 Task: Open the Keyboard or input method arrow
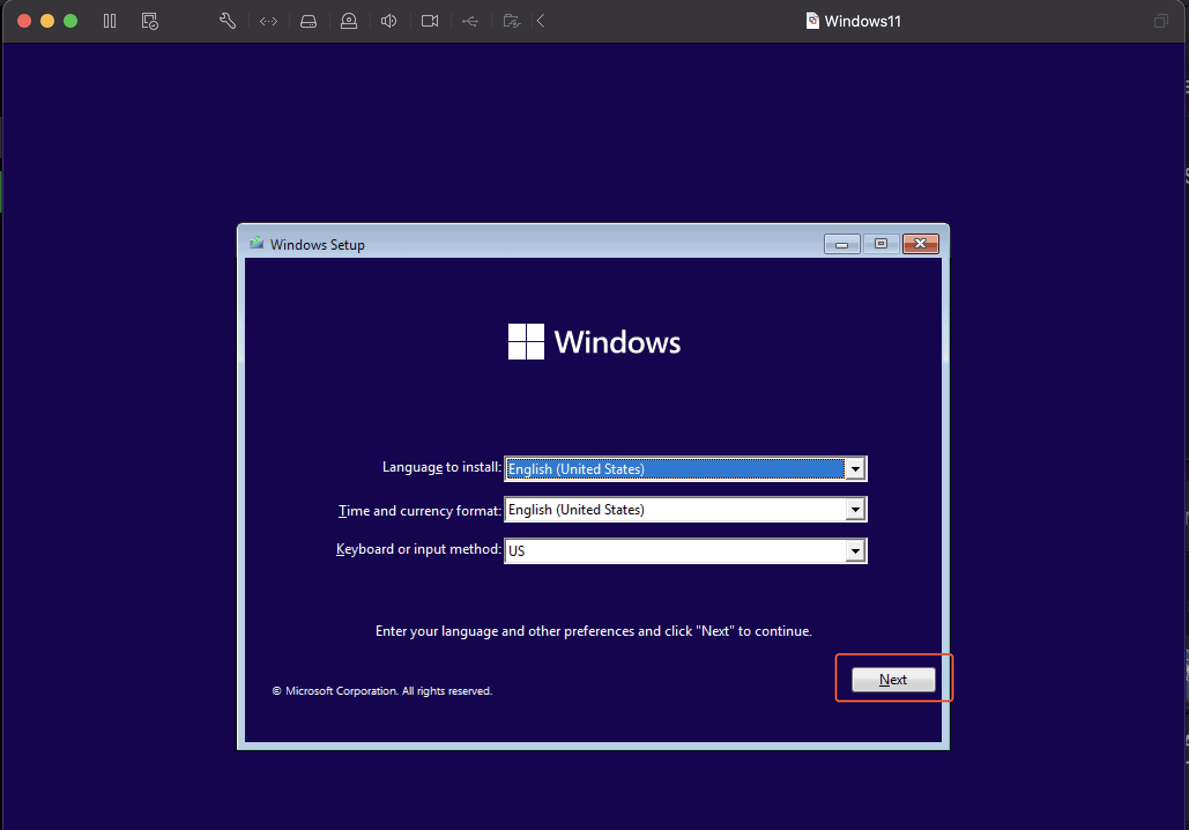click(855, 551)
